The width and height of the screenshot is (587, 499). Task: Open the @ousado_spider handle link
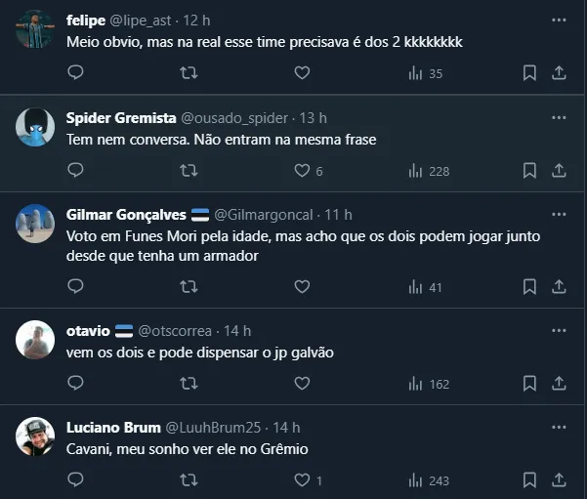coord(238,117)
